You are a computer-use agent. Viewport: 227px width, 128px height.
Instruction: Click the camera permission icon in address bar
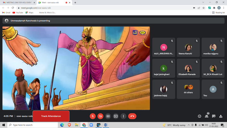pos(194,8)
